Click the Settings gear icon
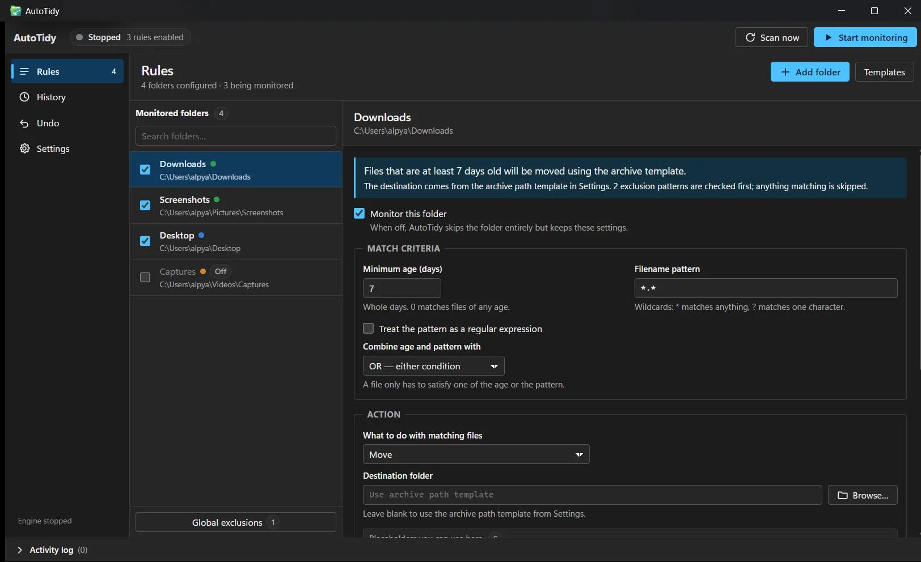The height and width of the screenshot is (562, 921). [x=24, y=148]
